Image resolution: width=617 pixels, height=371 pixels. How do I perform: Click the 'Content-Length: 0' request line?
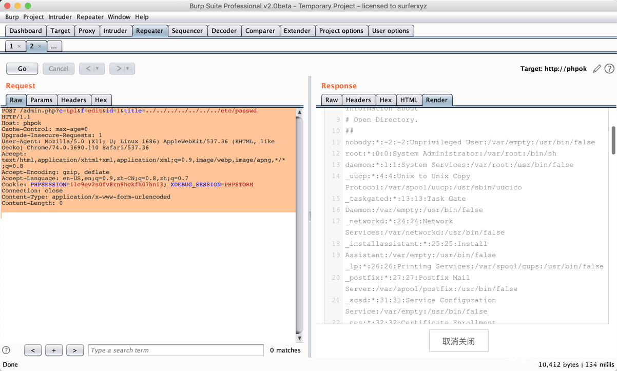32,203
